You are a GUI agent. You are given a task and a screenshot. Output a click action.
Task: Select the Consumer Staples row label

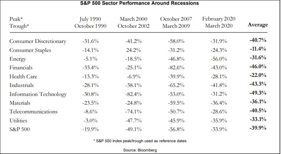[30, 50]
